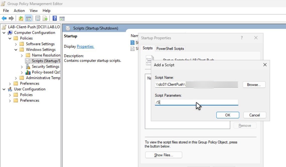Toggle the Show/Hide Action Pane icon
This screenshot has height=167, width=286.
click(62, 18)
